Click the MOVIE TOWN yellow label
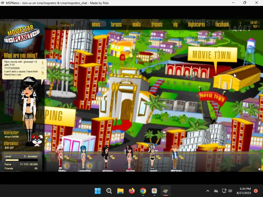Screen dimensions: 263x197 212,54
